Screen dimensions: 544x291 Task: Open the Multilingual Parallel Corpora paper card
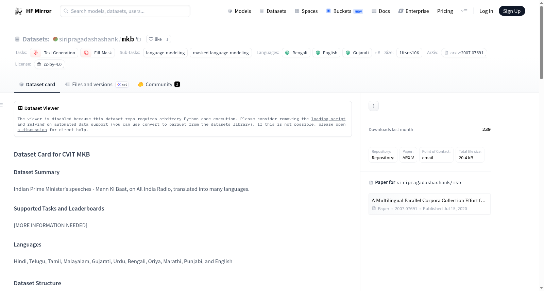click(429, 204)
